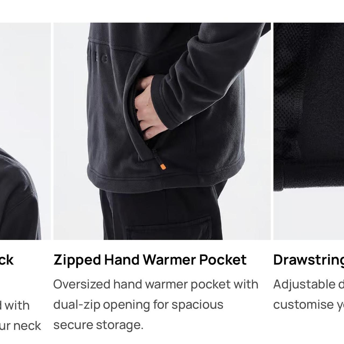Select the Drawstring feature image
344x344 pixels.
[x=309, y=131]
